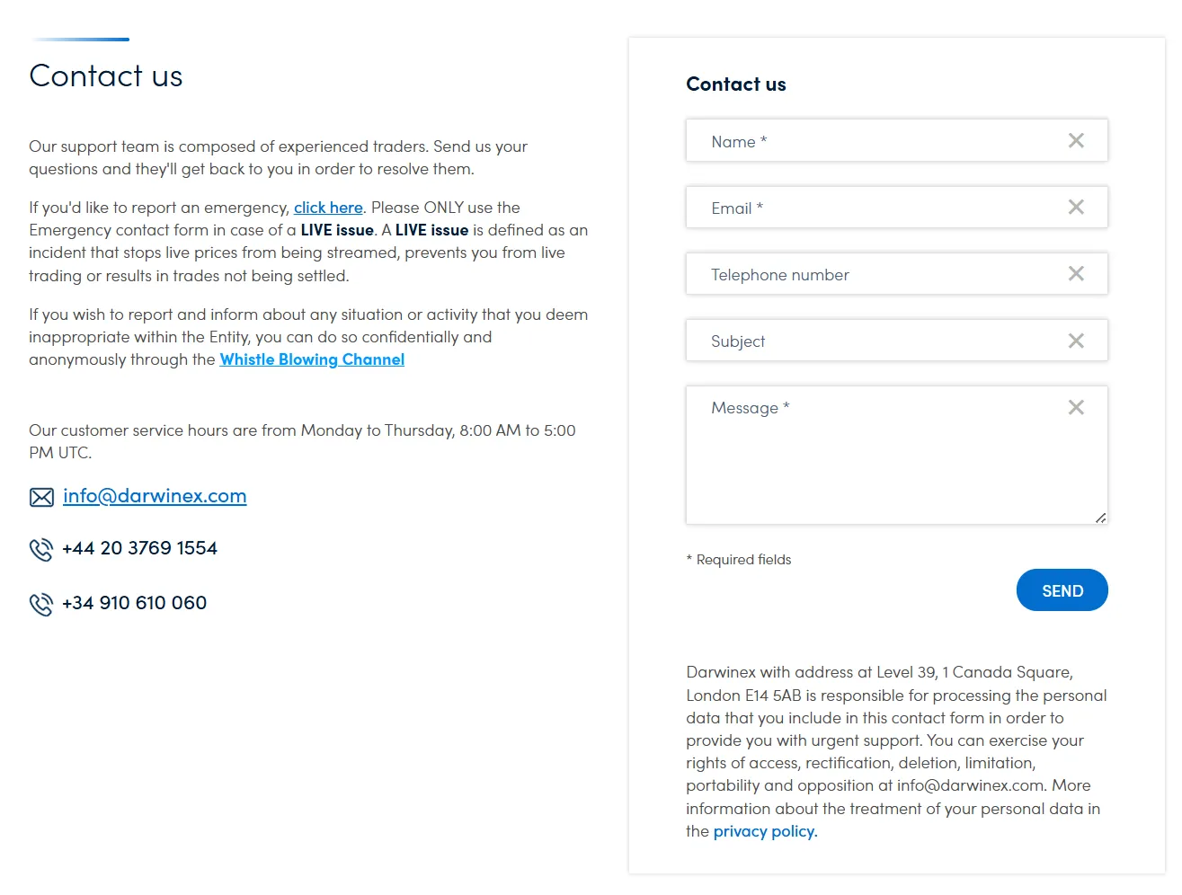The height and width of the screenshot is (895, 1182).
Task: Click the phone icon beside +44 number
Action: 41,549
